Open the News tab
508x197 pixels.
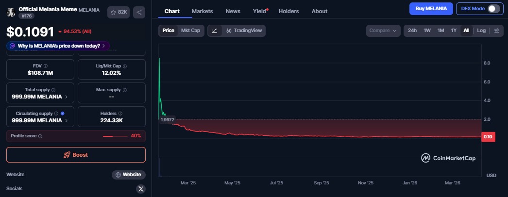pos(233,11)
